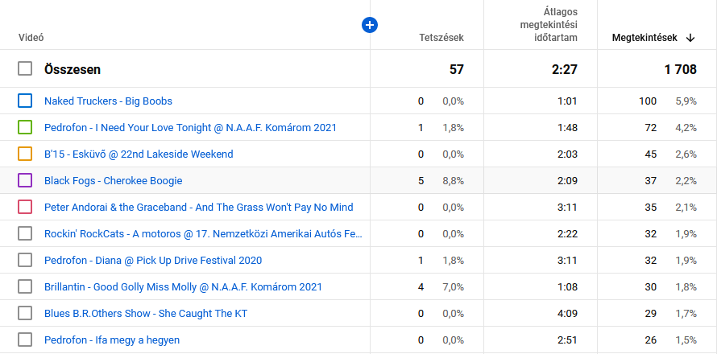This screenshot has width=717, height=354.
Task: Tick the orange B'15 - Esküvő checkbox
Action: [x=25, y=154]
